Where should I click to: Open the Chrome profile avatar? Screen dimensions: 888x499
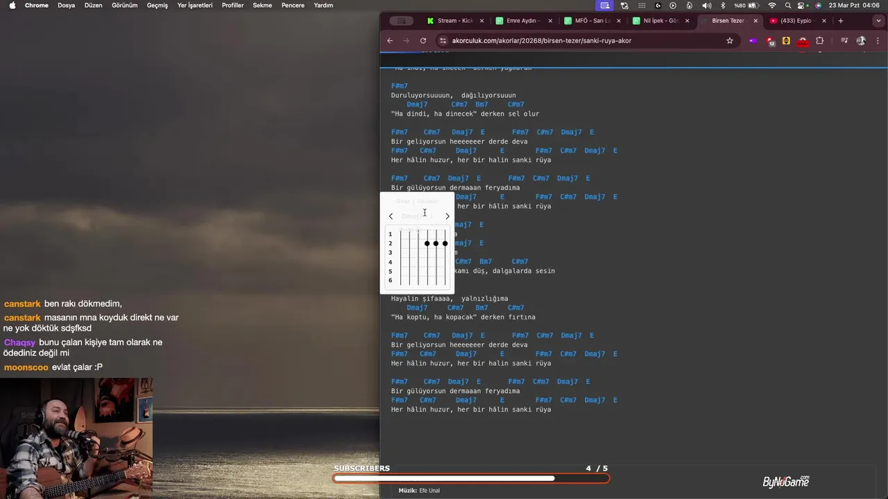pyautogui.click(x=861, y=40)
